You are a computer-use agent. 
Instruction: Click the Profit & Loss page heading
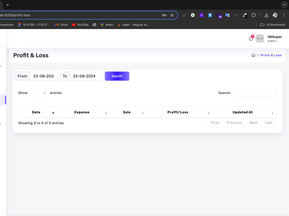31,55
